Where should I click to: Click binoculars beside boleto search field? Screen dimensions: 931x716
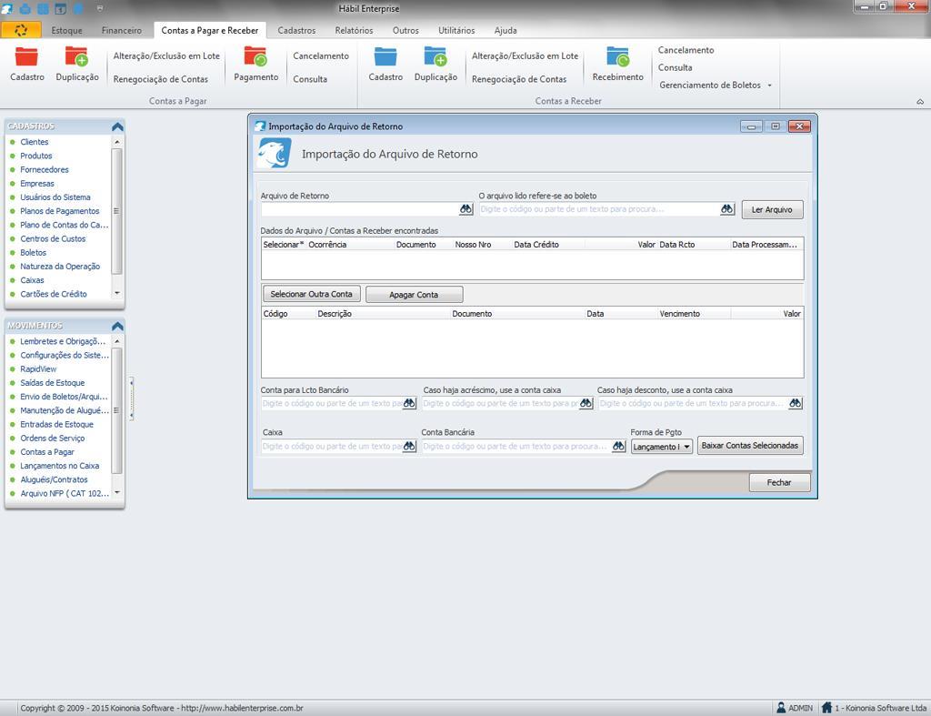click(x=727, y=209)
